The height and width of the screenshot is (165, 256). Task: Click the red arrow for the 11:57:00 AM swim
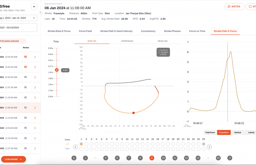pyautogui.click(x=35, y=87)
